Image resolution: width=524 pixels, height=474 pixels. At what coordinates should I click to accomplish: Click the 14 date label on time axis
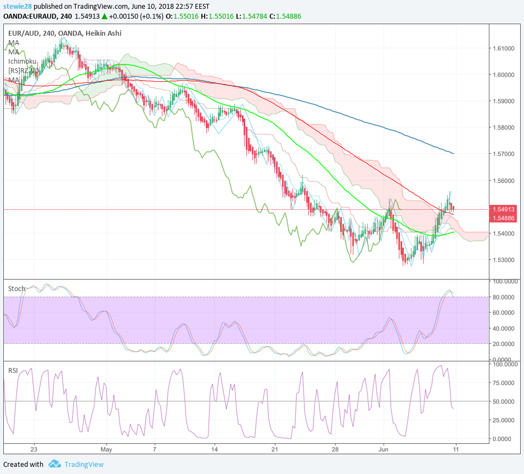click(x=215, y=449)
